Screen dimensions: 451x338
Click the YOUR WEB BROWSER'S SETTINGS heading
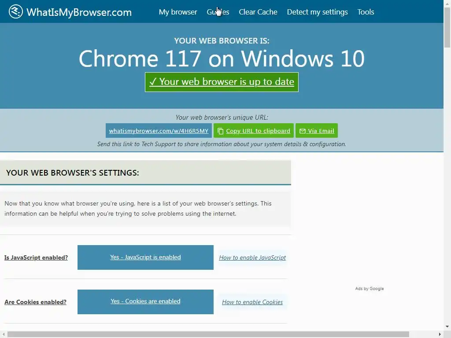pyautogui.click(x=73, y=173)
